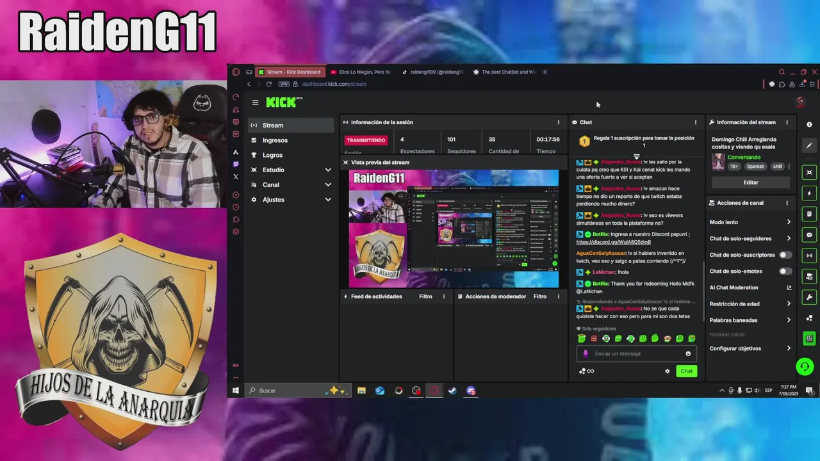Open Acciones de canal three-dot menu
The image size is (820, 461).
tap(787, 203)
